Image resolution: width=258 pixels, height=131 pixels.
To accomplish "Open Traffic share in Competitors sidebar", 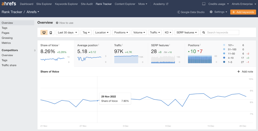I will click(9, 65).
